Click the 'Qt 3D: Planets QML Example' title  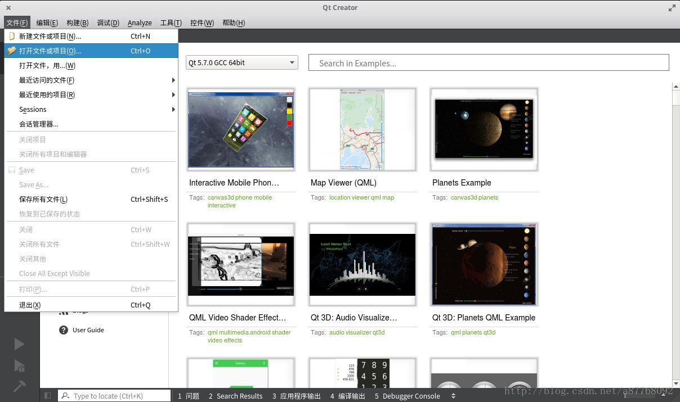[x=484, y=318]
